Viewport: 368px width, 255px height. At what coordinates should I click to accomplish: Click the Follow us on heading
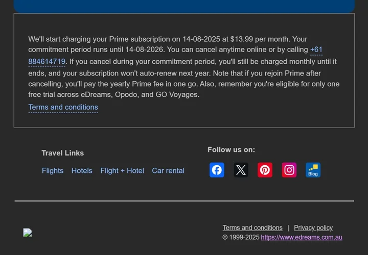[x=231, y=149]
